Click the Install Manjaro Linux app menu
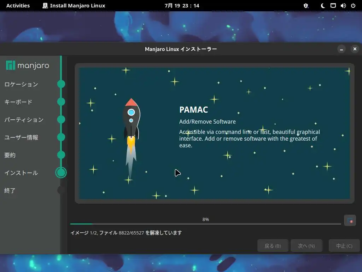 (x=74, y=6)
